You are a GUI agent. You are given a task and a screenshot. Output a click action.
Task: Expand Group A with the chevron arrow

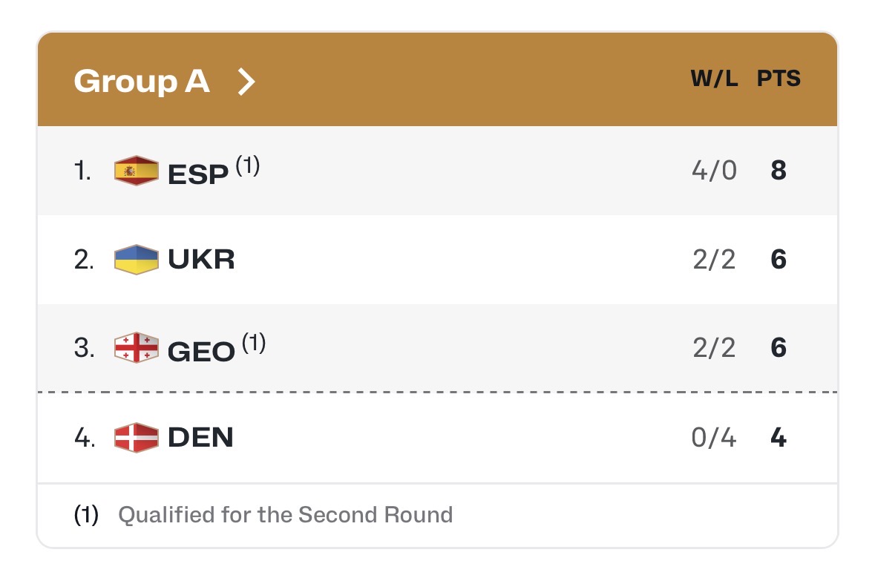(x=246, y=81)
